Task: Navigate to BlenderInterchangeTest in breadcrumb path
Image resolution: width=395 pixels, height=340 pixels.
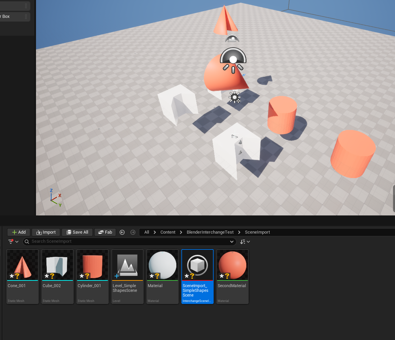Action: [x=210, y=232]
